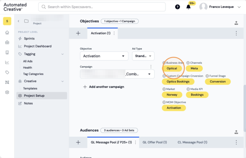Open the tag icon in left rail
Viewport: 246px width, 158px height.
point(7,72)
